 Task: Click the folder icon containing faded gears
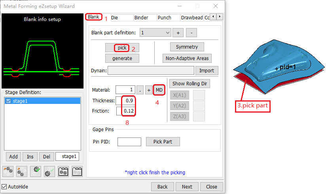click(x=77, y=171)
